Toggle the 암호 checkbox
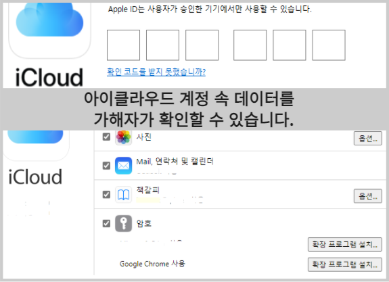Image resolution: width=389 pixels, height=282 pixels. point(106,223)
